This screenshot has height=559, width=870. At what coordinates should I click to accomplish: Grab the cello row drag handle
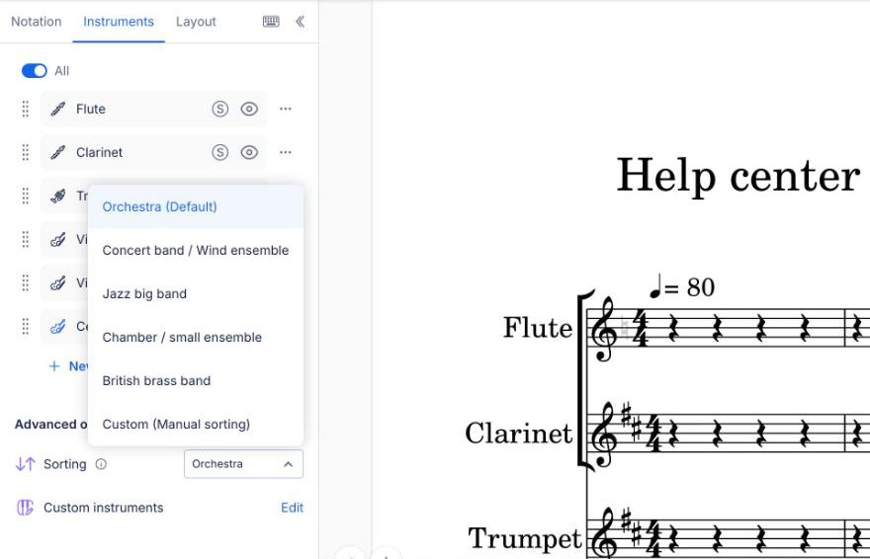coord(26,326)
